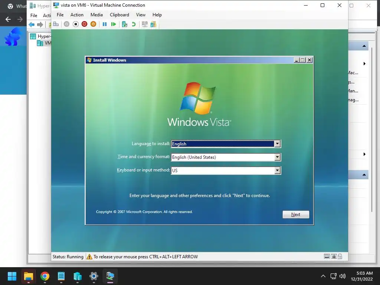Select Hyper-V Manager root tree node
The width and height of the screenshot is (380, 285).
coord(40,36)
